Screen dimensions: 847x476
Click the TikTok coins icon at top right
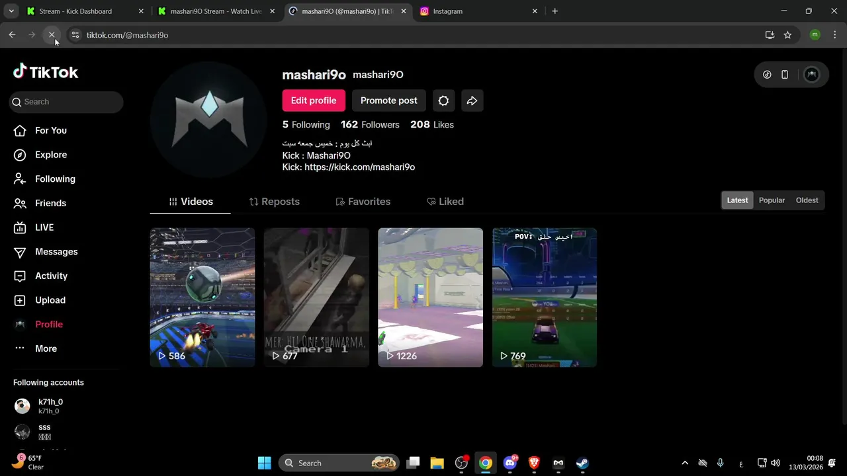pyautogui.click(x=767, y=75)
